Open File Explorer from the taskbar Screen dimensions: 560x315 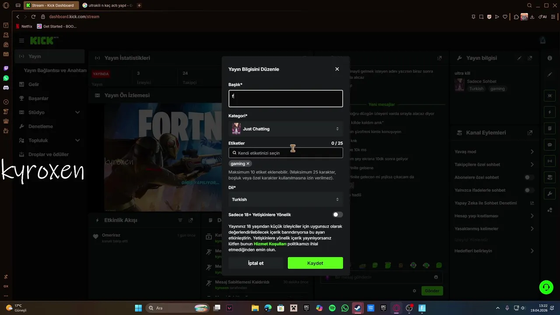pyautogui.click(x=255, y=308)
